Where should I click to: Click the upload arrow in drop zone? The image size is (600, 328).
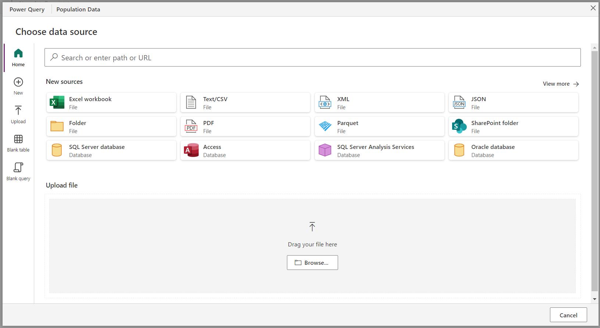click(312, 227)
